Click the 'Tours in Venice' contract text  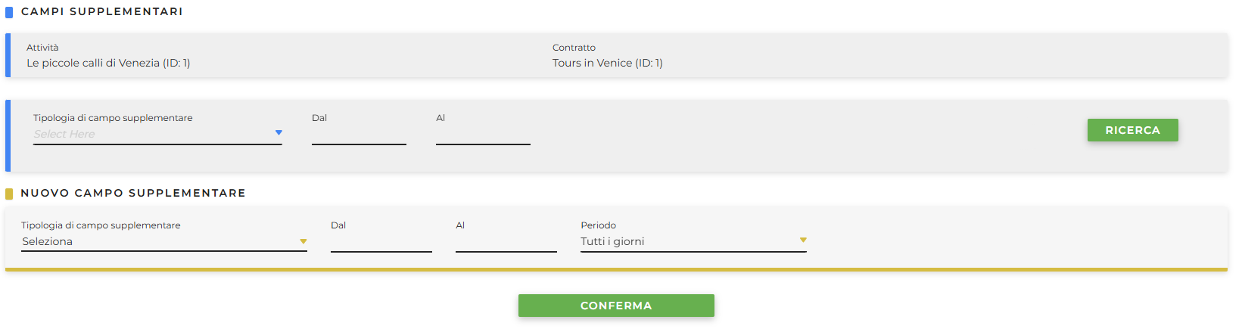tap(607, 64)
